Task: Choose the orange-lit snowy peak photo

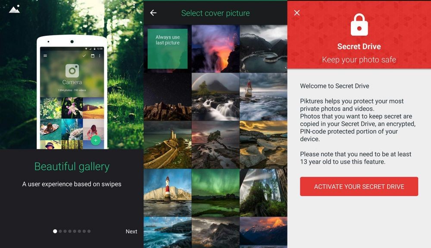Action: (x=263, y=232)
